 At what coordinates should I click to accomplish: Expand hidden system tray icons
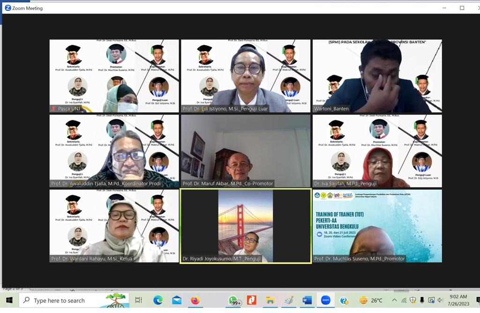[394, 300]
